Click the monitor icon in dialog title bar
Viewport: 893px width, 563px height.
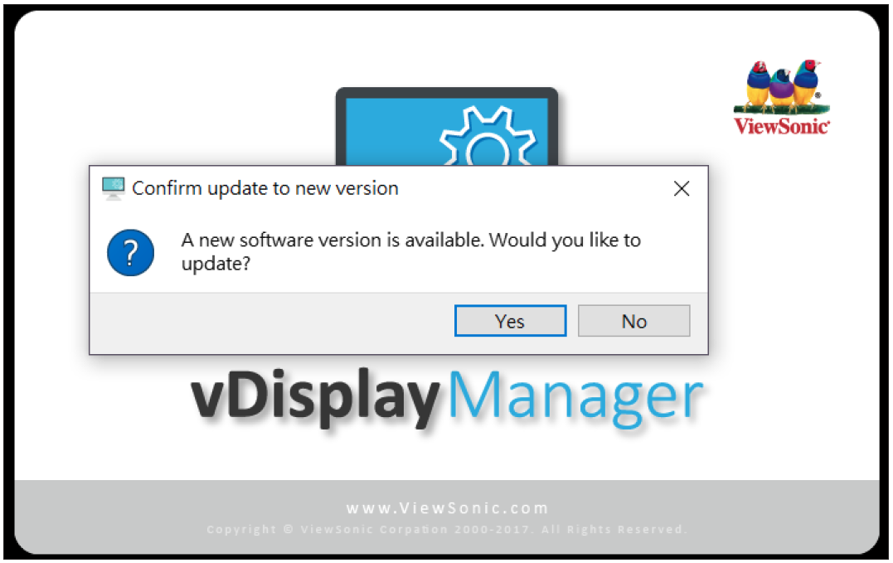click(x=114, y=188)
